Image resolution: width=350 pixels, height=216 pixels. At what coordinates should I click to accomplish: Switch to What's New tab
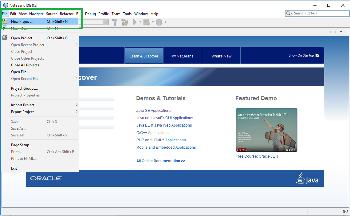point(221,56)
